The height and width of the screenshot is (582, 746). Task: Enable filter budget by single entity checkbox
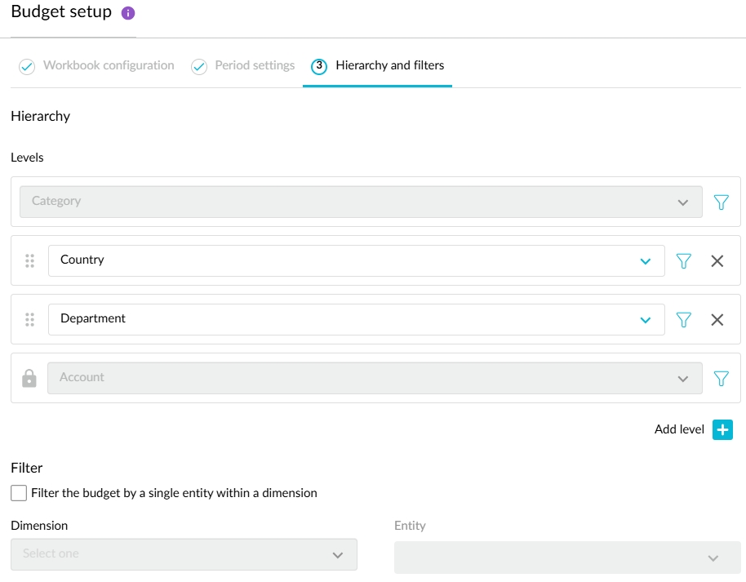pyautogui.click(x=19, y=493)
